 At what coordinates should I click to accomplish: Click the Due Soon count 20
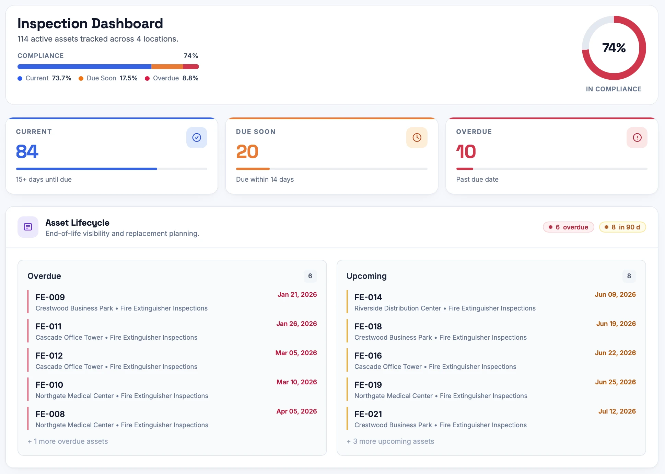pyautogui.click(x=247, y=151)
